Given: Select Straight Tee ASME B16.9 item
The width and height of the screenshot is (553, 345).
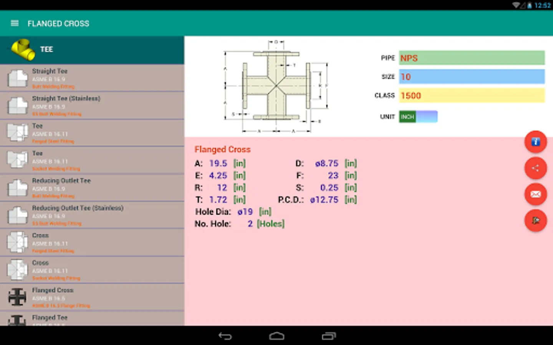Looking at the screenshot, I should pos(92,78).
